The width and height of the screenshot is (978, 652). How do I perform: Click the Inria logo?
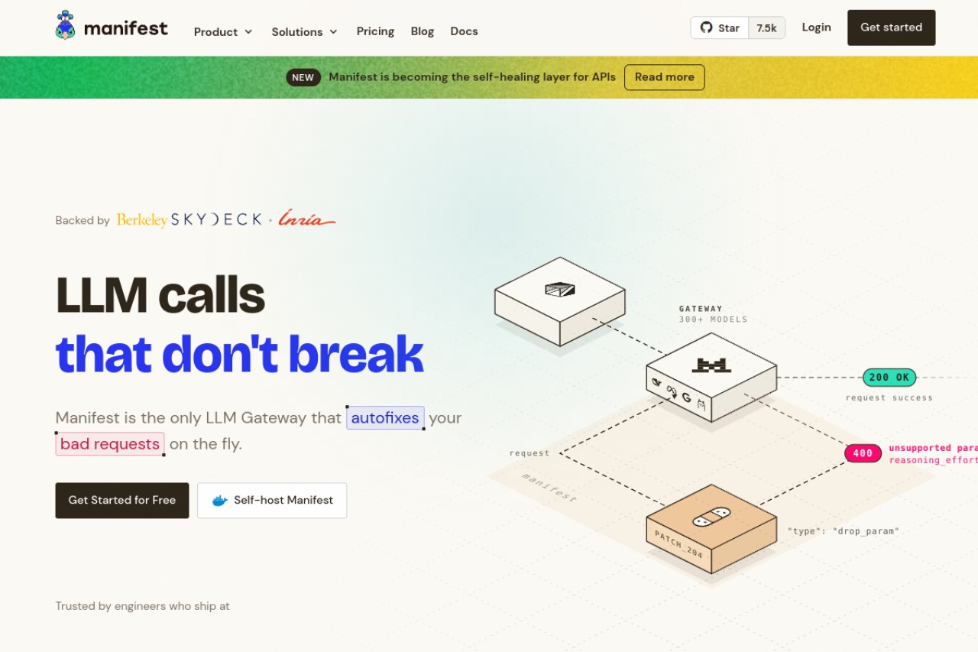click(x=306, y=219)
